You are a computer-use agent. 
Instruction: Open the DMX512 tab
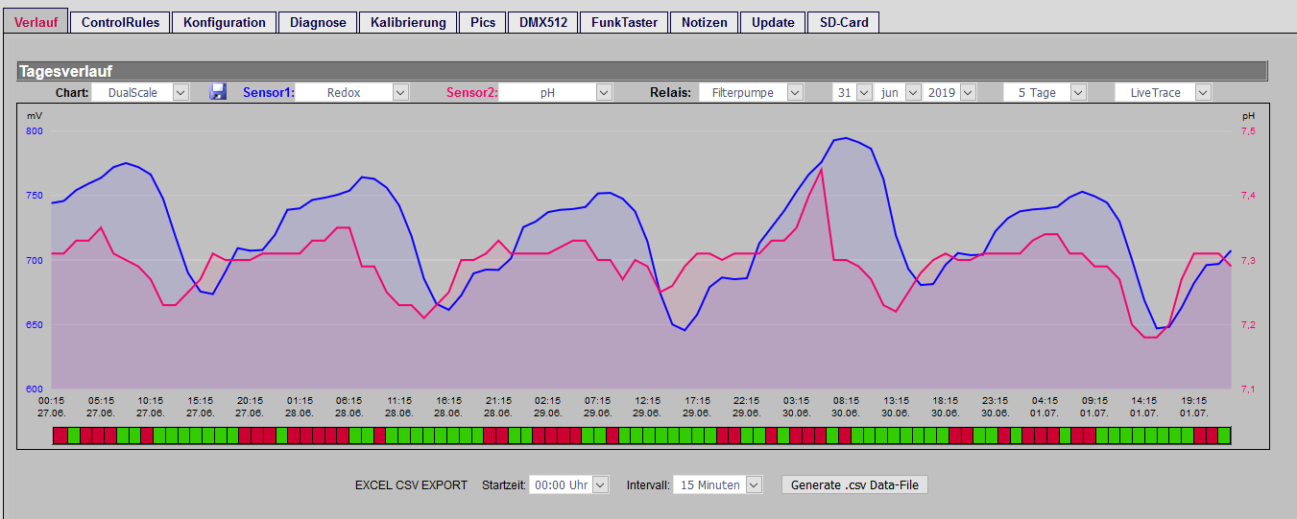542,22
